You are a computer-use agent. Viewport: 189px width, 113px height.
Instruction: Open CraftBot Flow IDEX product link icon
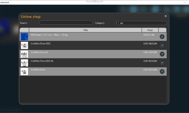[162, 45]
